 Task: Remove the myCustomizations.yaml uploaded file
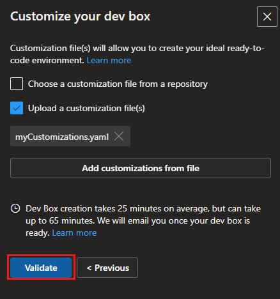(119, 136)
